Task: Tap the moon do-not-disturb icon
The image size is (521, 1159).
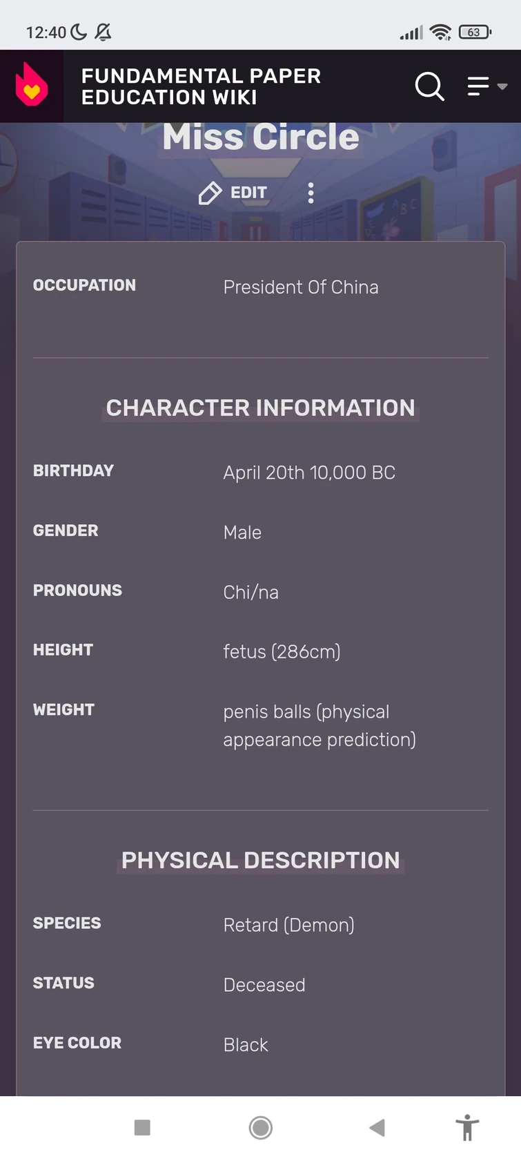Action: [x=79, y=32]
